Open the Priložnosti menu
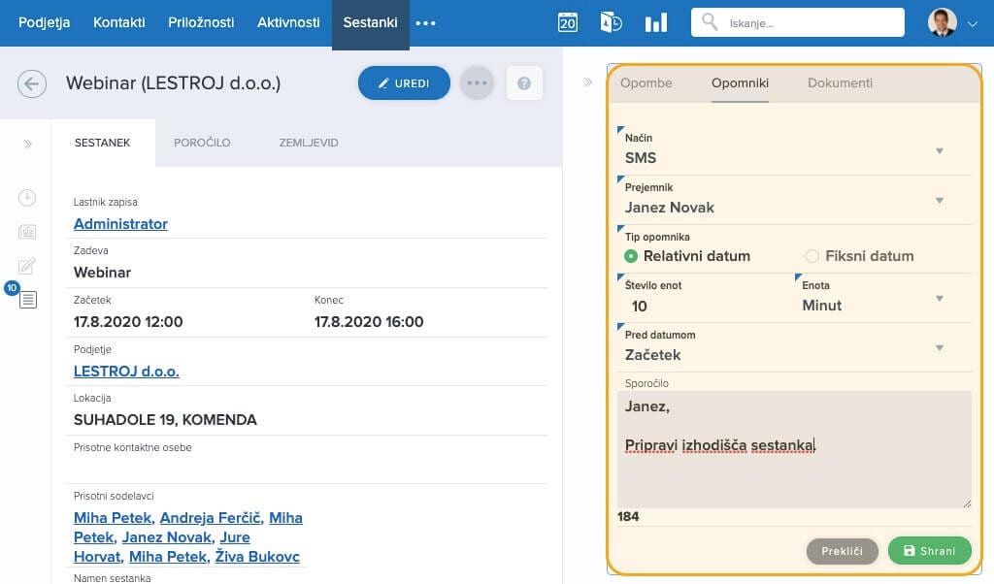Viewport: 994px width, 584px height. pos(201,23)
